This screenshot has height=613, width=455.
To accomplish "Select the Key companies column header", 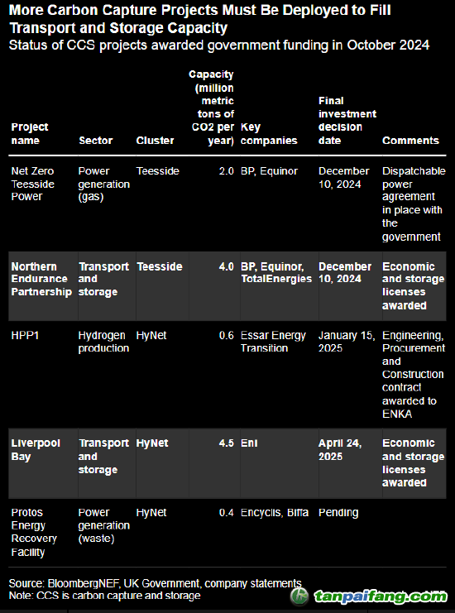I will pyautogui.click(x=269, y=134).
